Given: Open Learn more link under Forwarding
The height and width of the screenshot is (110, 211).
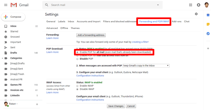Looking at the screenshot, I should pos(52,38).
